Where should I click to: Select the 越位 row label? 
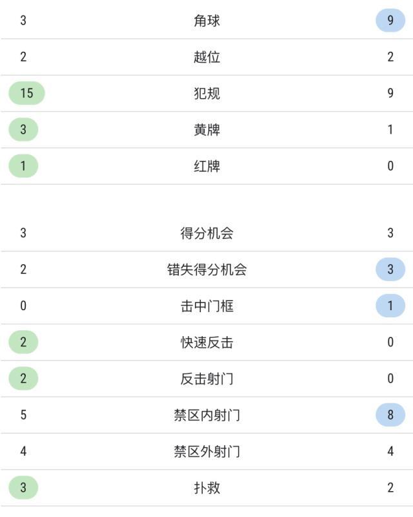(x=206, y=57)
